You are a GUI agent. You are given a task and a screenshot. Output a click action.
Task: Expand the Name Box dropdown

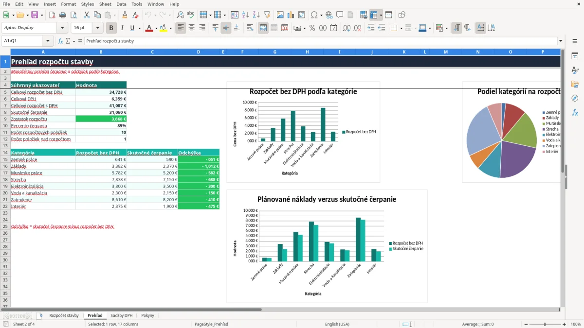48,41
